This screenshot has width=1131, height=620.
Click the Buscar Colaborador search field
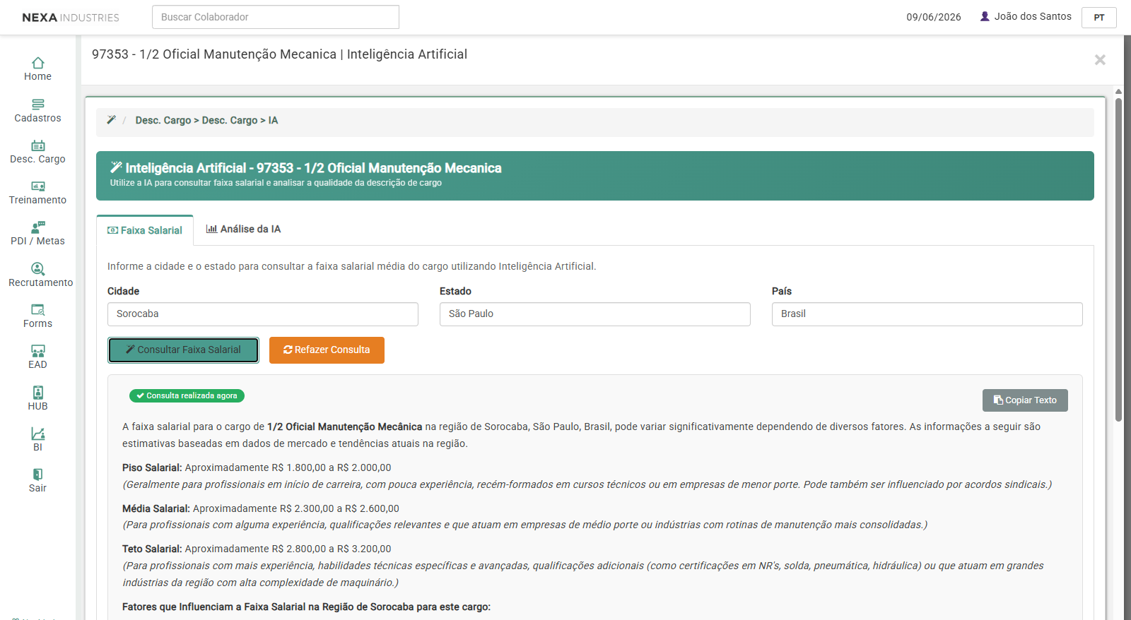pyautogui.click(x=276, y=17)
